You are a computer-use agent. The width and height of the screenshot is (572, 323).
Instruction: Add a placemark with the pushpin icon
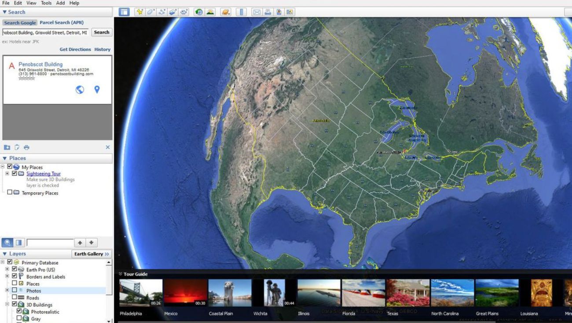pos(139,12)
